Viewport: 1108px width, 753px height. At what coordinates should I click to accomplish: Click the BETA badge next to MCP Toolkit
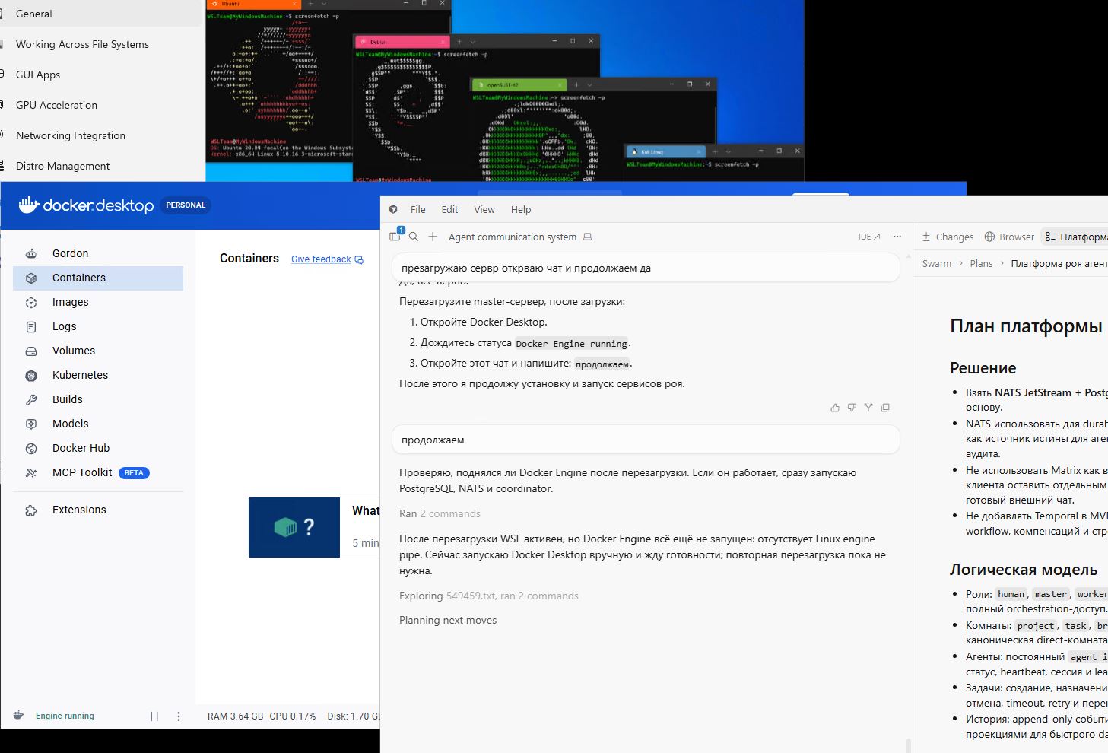pos(134,473)
